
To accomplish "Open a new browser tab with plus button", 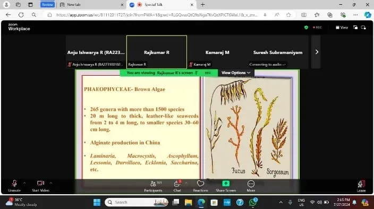I will coord(202,5).
